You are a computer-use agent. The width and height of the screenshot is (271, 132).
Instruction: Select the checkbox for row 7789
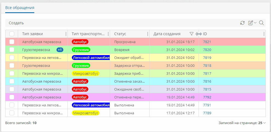tap(12, 113)
